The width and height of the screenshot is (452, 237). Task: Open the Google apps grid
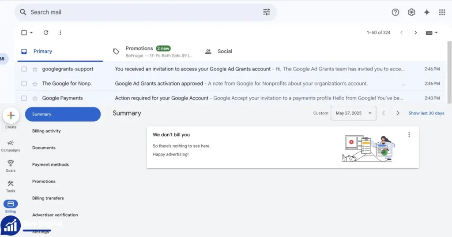[x=442, y=12]
